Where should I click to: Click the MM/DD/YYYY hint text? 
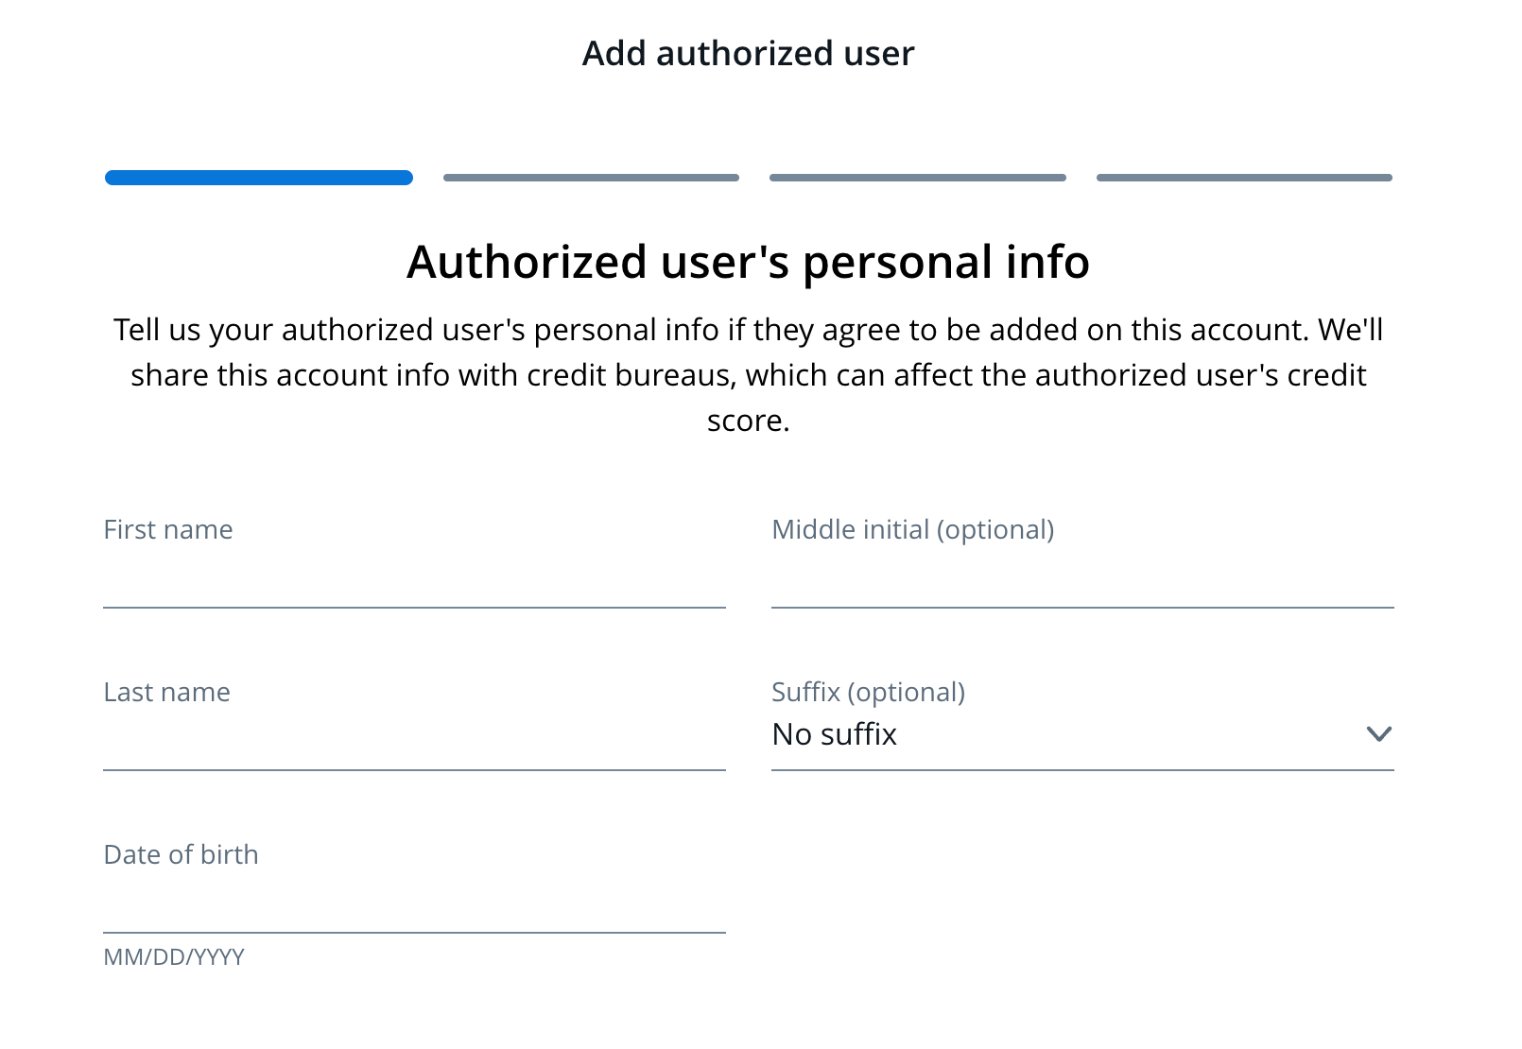pyautogui.click(x=172, y=956)
